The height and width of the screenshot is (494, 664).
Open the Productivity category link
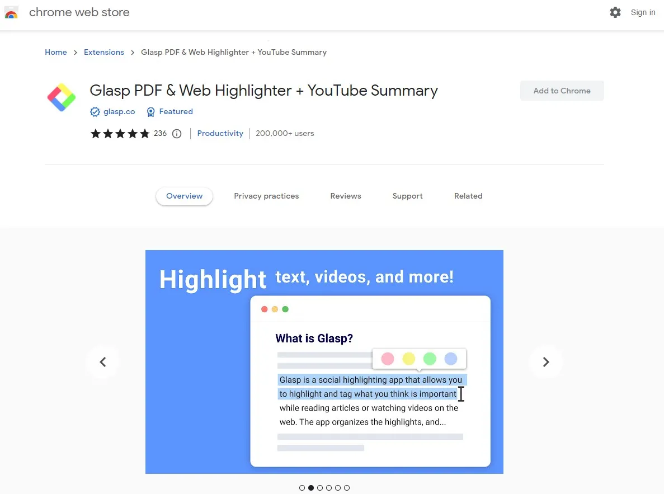220,134
